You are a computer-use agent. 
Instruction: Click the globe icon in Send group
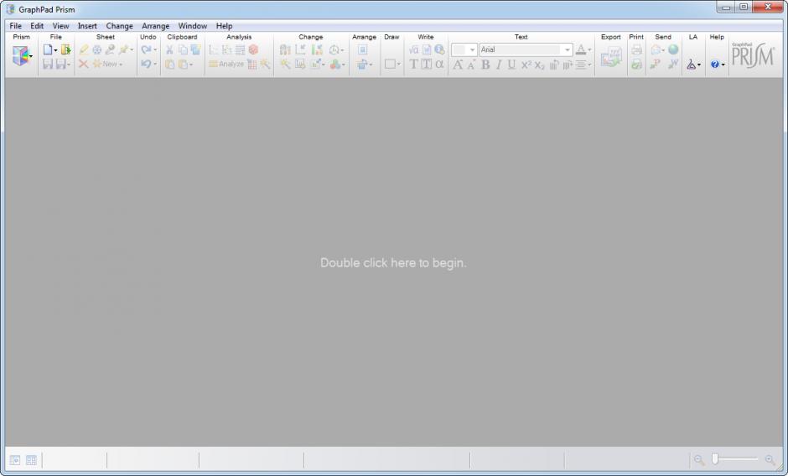(x=673, y=49)
